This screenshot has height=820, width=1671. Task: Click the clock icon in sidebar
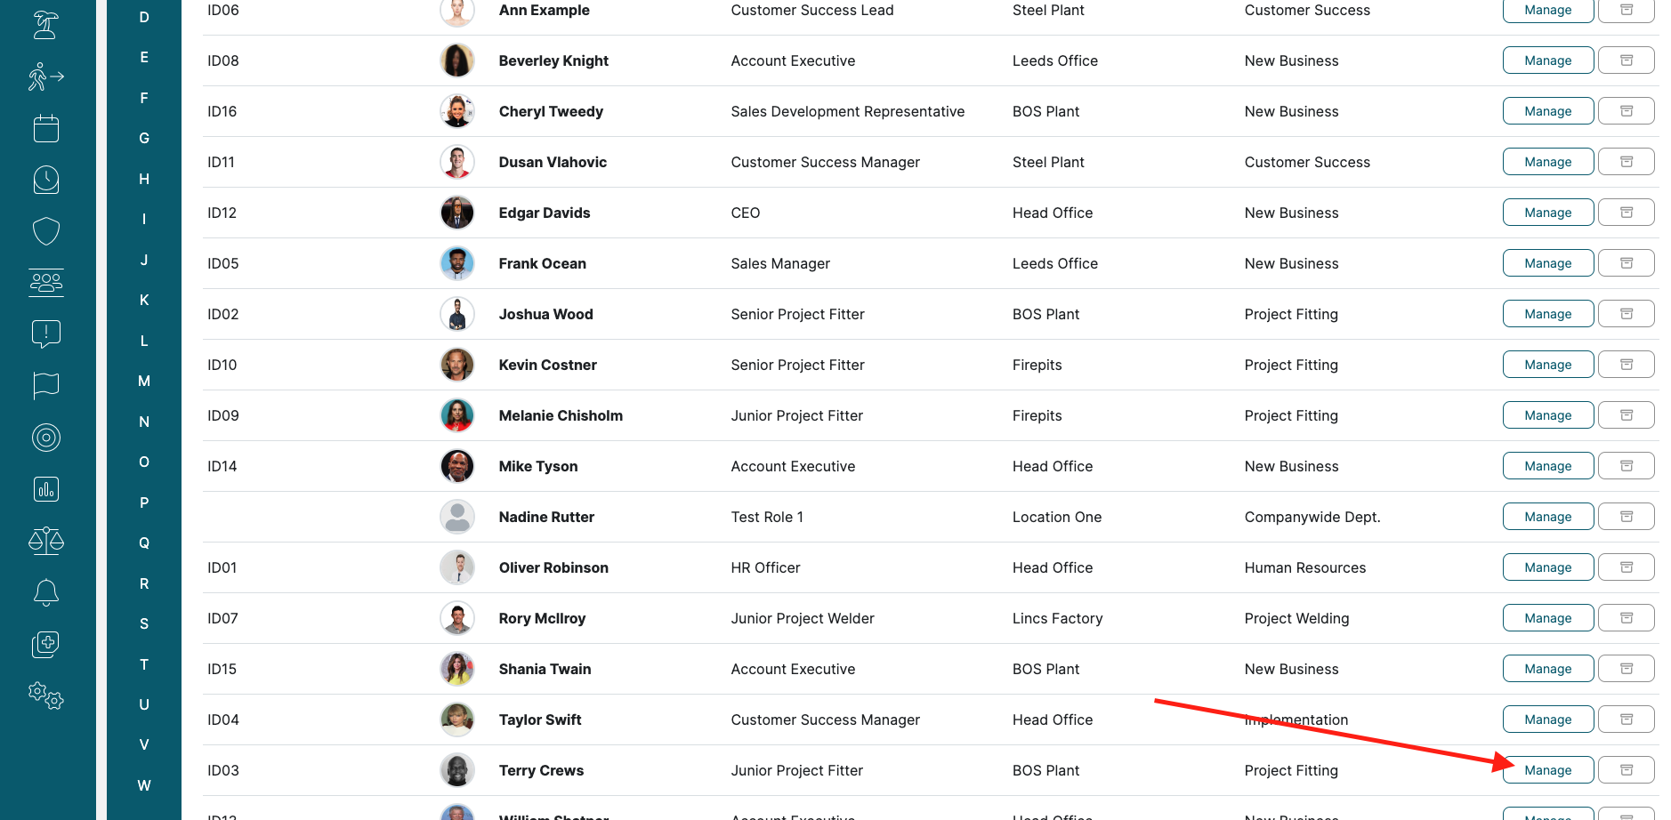46,180
